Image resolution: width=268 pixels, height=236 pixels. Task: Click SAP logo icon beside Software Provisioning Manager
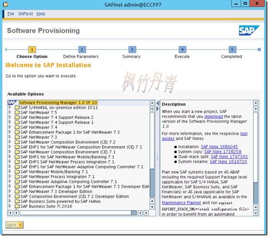coord(12,103)
